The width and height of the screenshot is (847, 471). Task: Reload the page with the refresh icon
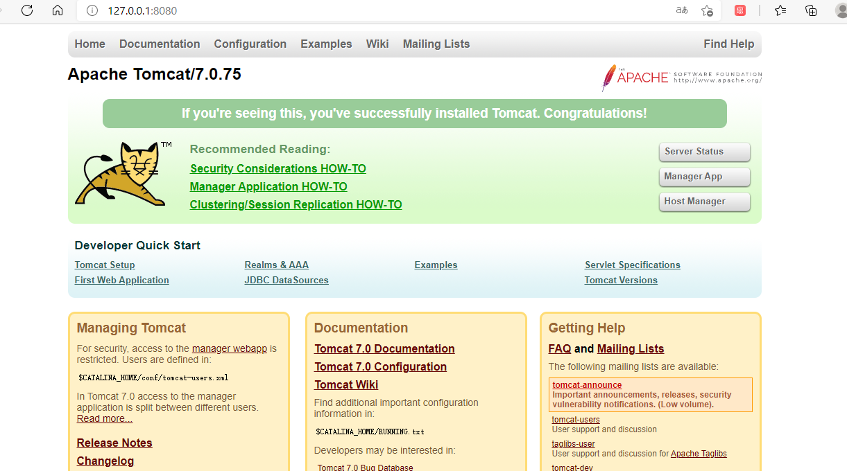(27, 10)
